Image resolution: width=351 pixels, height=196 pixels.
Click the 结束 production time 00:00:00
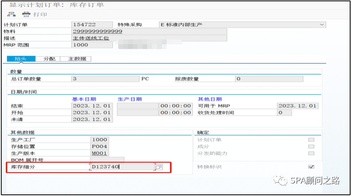(176, 106)
